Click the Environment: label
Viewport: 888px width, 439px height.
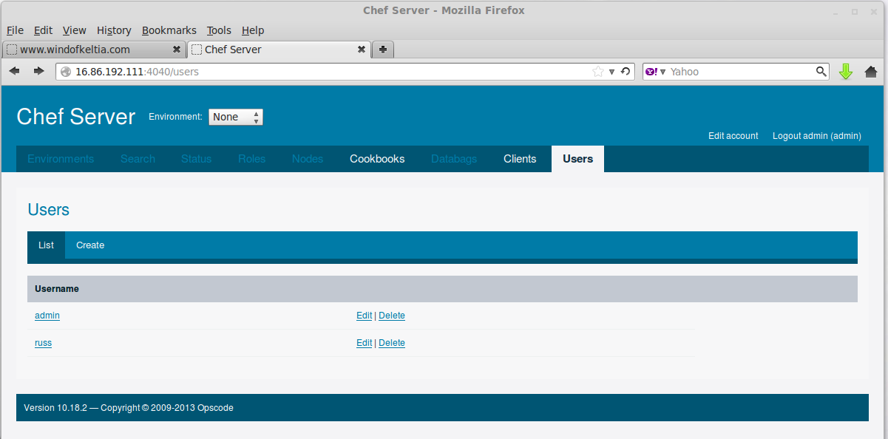[x=175, y=117]
